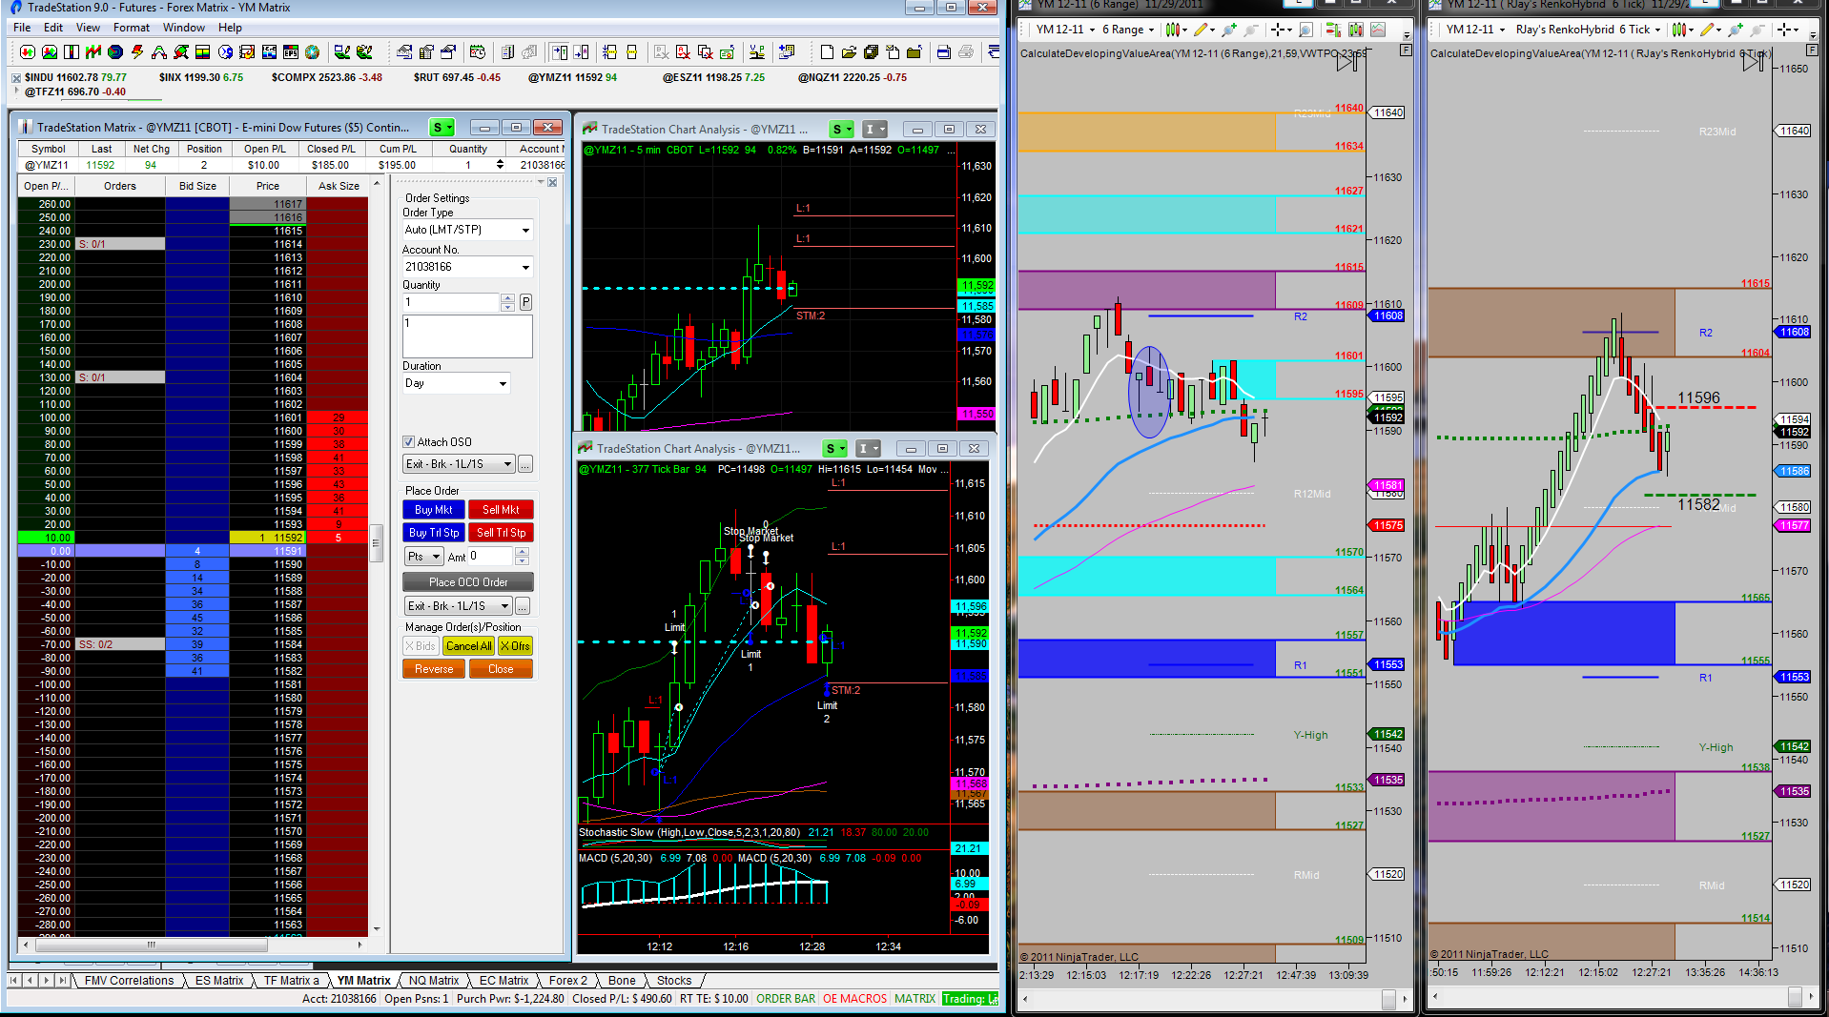Click the Buy Trl Stp button

tap(434, 533)
